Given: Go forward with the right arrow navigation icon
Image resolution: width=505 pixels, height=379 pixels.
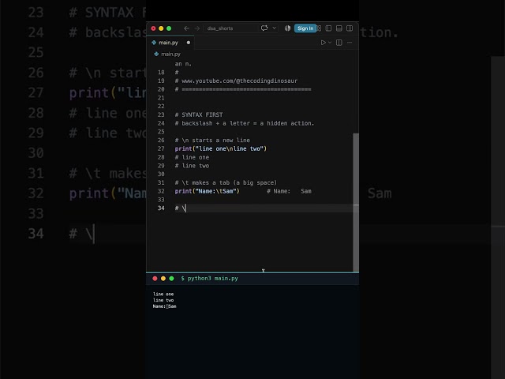Looking at the screenshot, I should 197,28.
